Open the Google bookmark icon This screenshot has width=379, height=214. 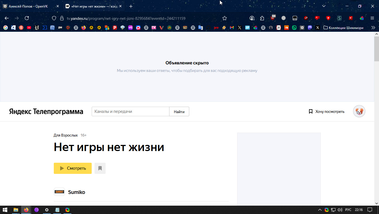(x=6, y=28)
